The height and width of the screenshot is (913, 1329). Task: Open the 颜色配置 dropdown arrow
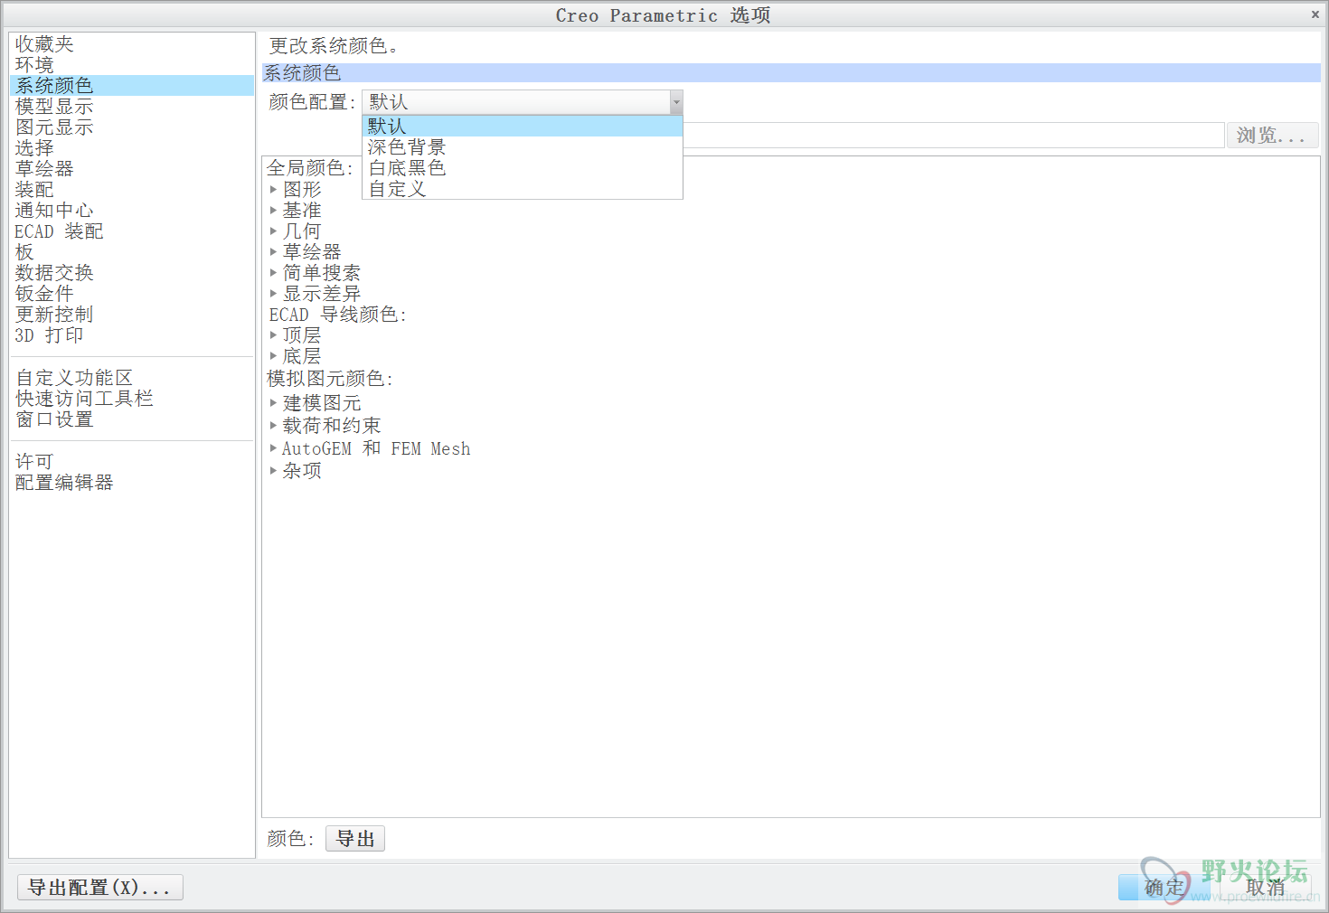tap(676, 102)
